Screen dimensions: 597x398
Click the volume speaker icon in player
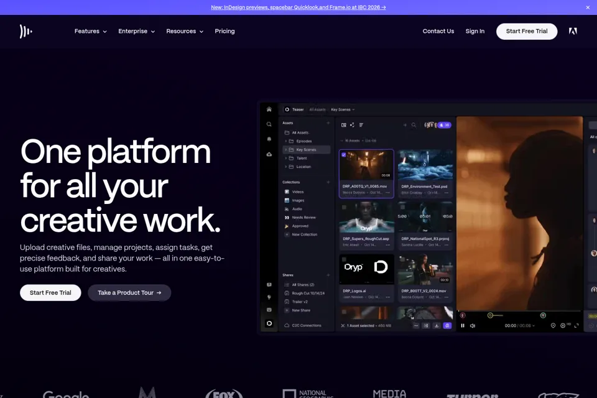coord(473,326)
